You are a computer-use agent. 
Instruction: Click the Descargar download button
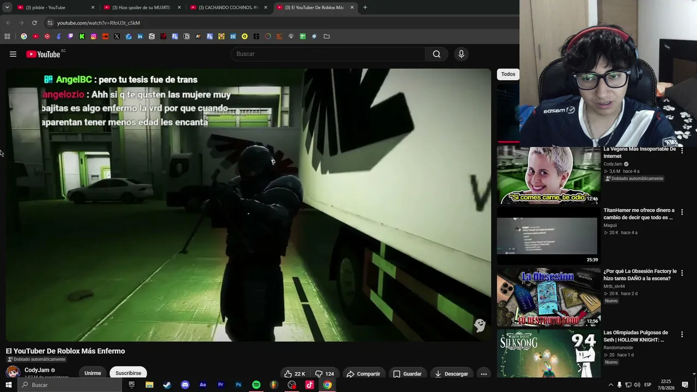click(x=451, y=373)
